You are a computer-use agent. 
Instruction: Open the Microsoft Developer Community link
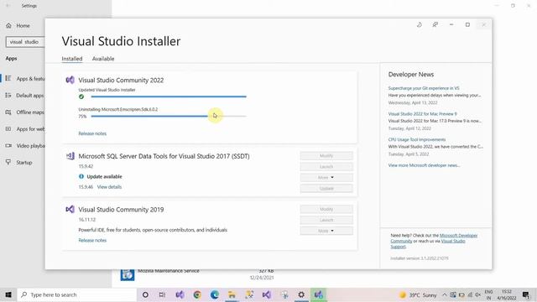(x=458, y=236)
